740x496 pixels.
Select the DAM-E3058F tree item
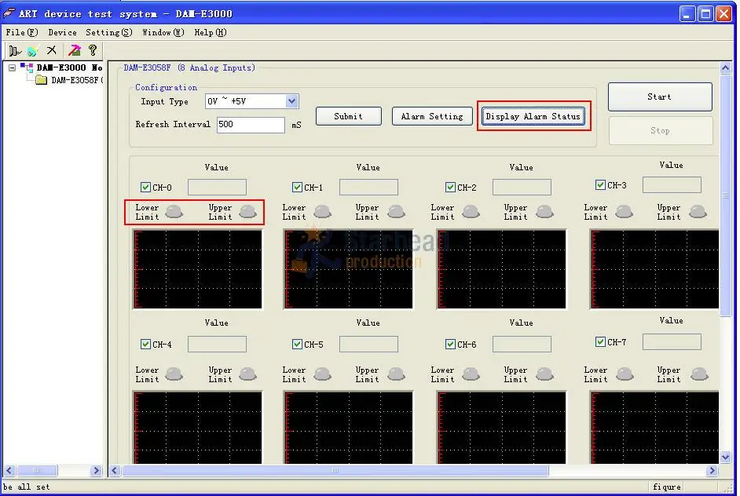pyautogui.click(x=76, y=80)
